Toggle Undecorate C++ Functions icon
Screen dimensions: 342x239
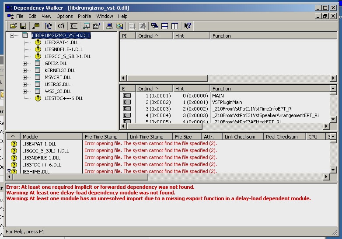pyautogui.click(x=74, y=26)
